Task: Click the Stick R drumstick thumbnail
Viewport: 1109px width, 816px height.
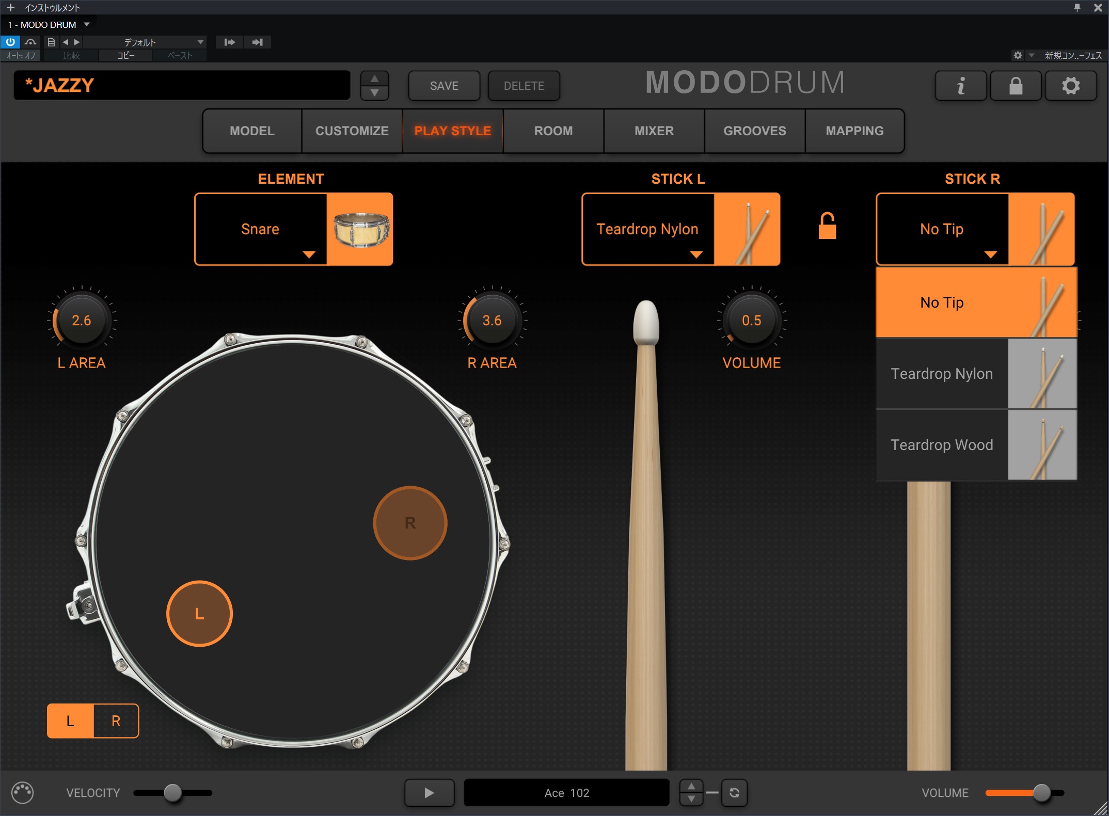Action: (x=1041, y=229)
